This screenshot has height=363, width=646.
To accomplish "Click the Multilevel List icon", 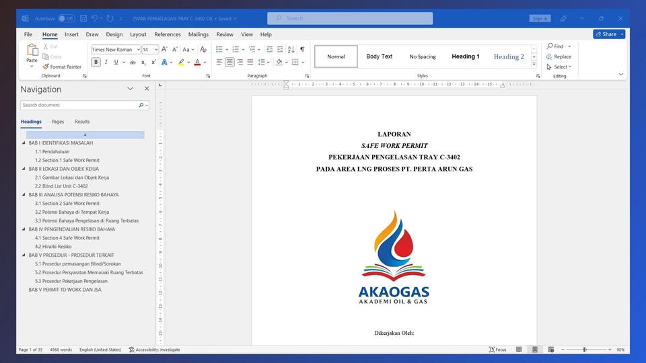I will click(x=252, y=49).
